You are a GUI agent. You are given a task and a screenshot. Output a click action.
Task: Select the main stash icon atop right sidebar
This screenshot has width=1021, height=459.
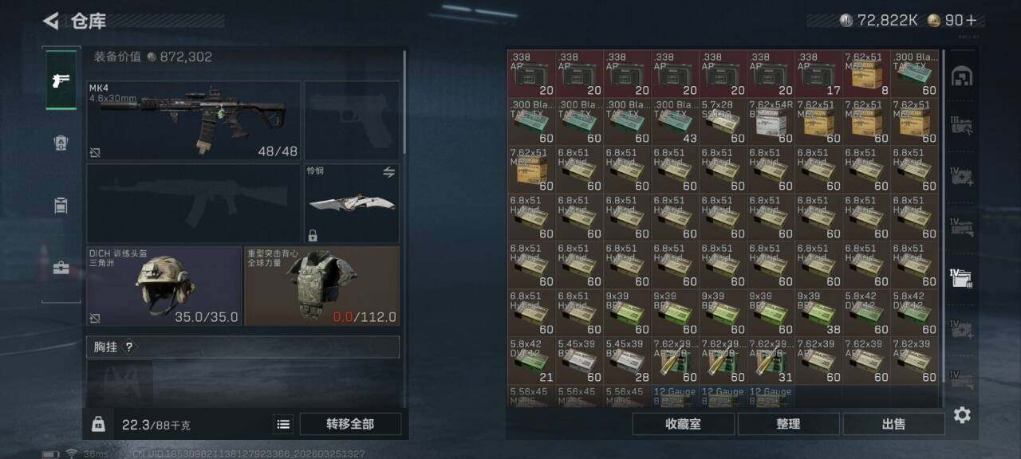tap(962, 76)
